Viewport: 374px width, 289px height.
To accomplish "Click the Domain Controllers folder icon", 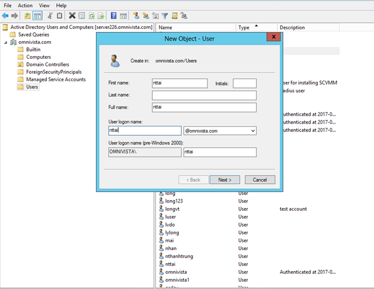I will click(21, 65).
